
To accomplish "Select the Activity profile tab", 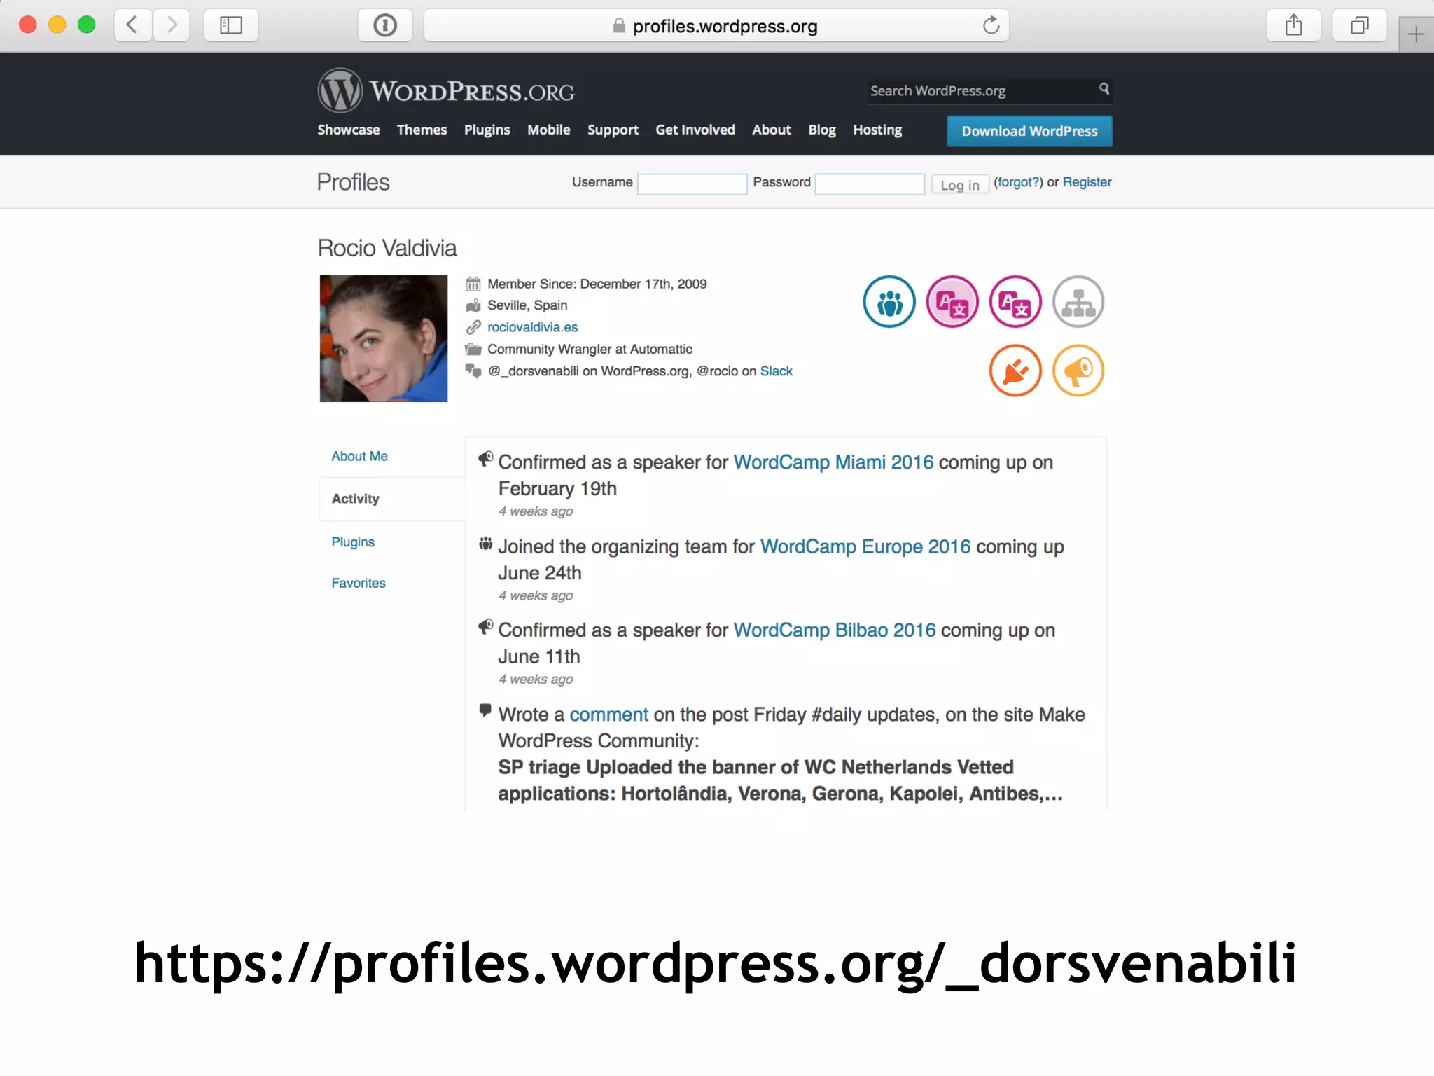I will (x=391, y=499).
